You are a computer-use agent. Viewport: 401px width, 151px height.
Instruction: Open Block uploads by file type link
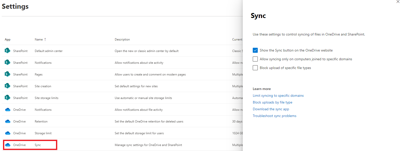[272, 102]
